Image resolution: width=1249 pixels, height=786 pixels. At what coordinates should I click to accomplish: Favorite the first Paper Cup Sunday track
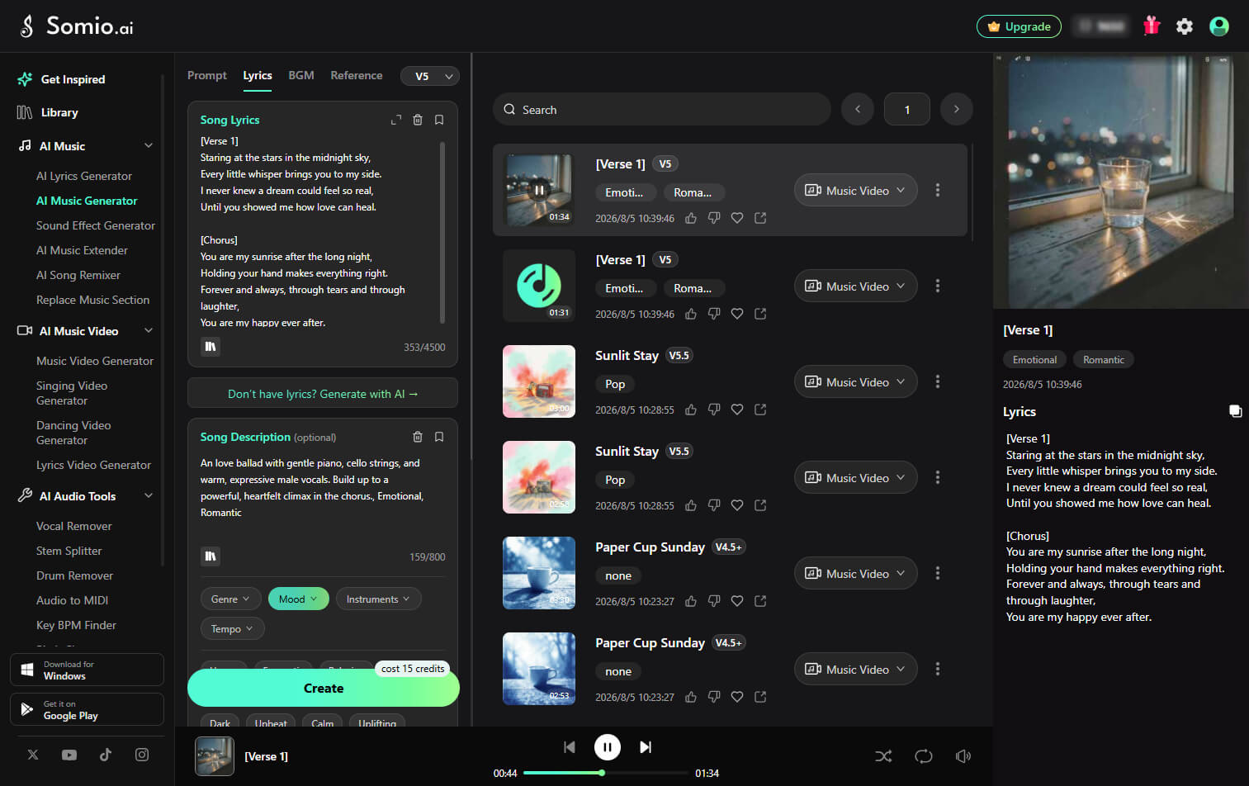(737, 601)
